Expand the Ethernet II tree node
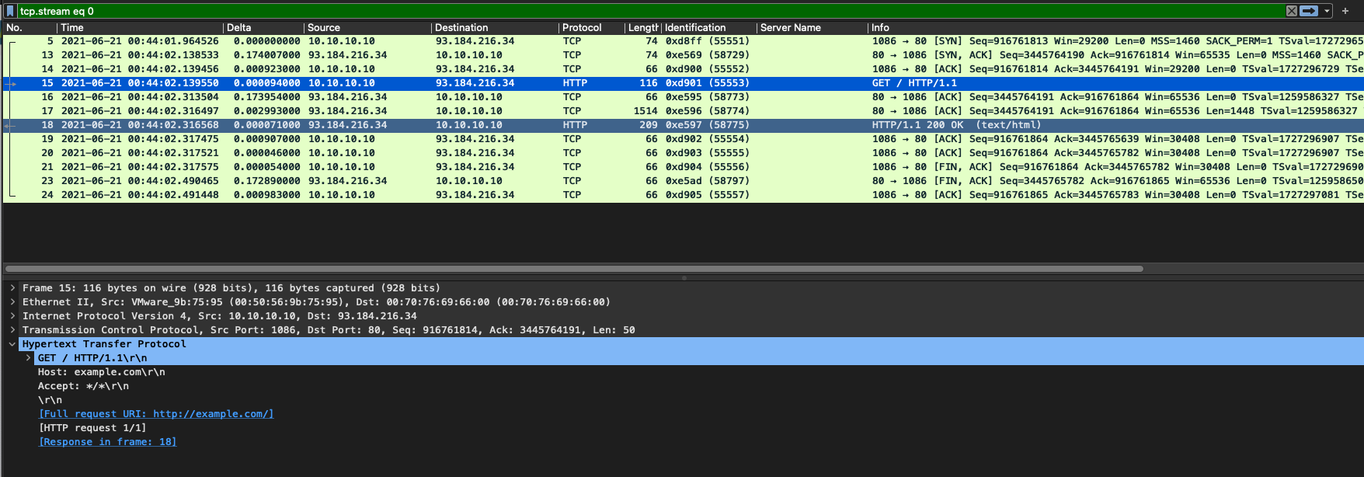The image size is (1364, 477). click(x=12, y=302)
